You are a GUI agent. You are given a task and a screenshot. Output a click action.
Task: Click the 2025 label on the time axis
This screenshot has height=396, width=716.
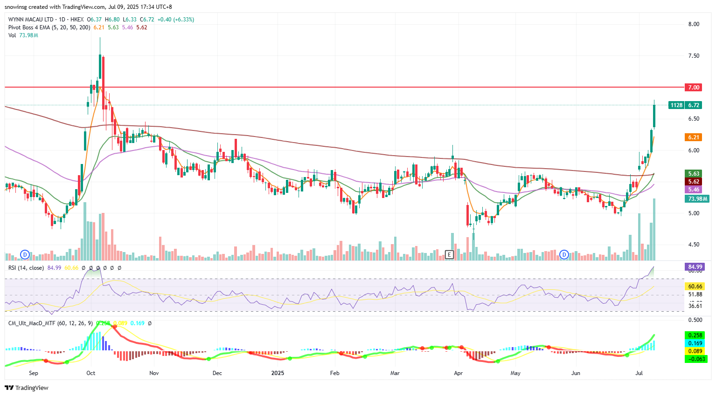click(x=278, y=373)
